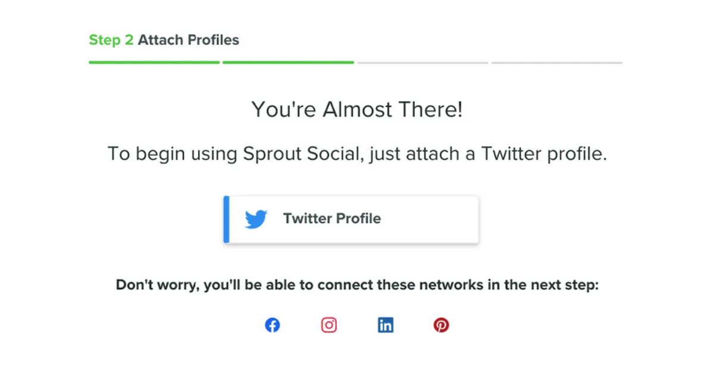Click "connect these networks" in the bold note
This screenshot has width=714, height=369.
[x=392, y=285]
